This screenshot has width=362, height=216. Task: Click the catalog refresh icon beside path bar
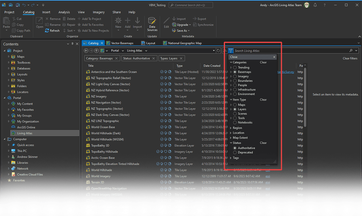coord(219,51)
